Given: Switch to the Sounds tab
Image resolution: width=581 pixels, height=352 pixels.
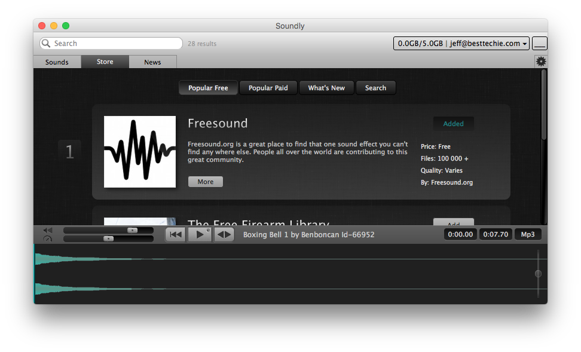Looking at the screenshot, I should [57, 62].
